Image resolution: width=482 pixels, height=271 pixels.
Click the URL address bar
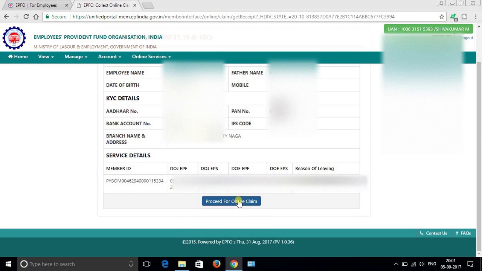point(233,17)
